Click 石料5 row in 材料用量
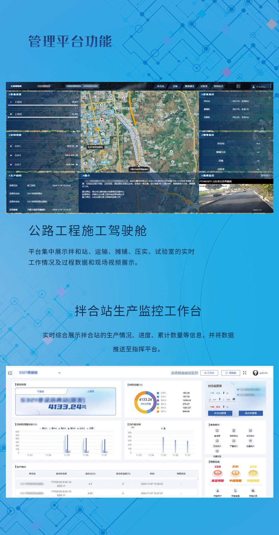This screenshot has width=279, height=535. click(x=43, y=146)
